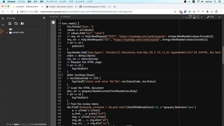224x126 pixels.
Task: Open the Apple menu
Action: point(4,1)
